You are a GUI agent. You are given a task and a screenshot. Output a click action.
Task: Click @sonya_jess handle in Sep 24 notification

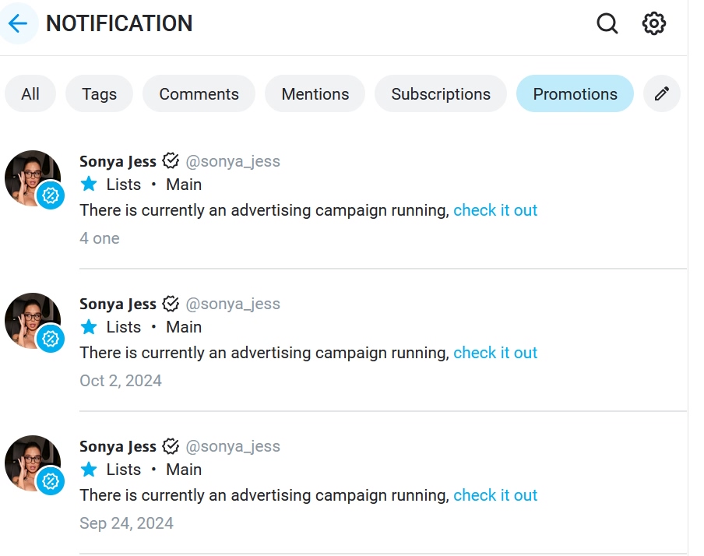[233, 446]
